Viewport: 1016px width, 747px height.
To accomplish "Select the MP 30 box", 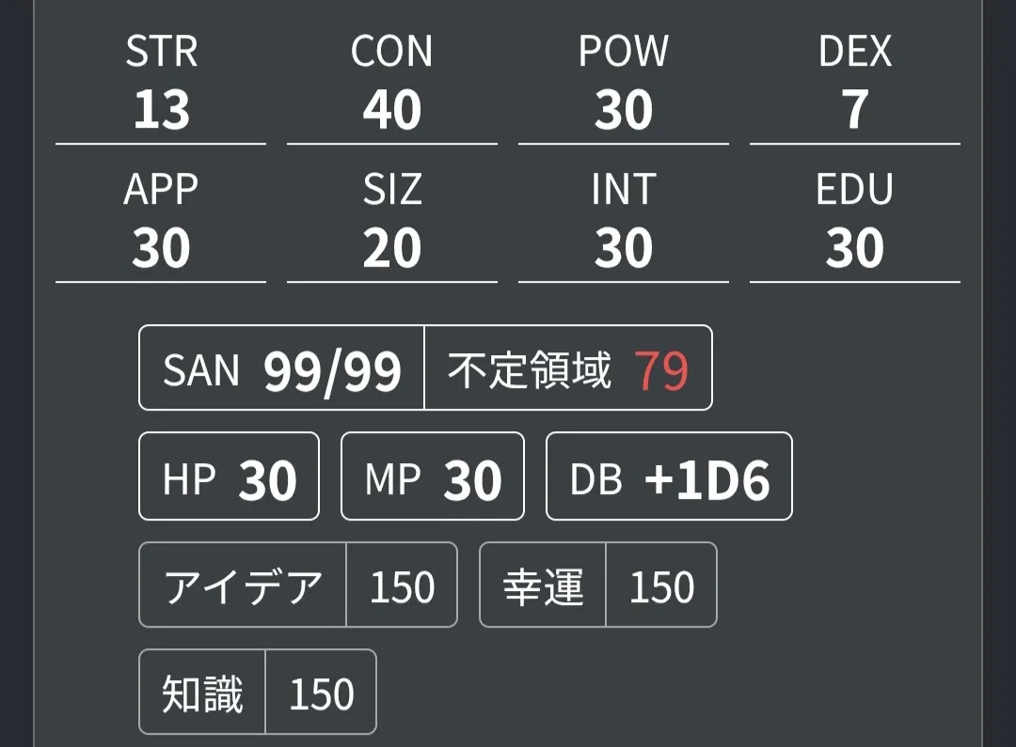I will 432,476.
